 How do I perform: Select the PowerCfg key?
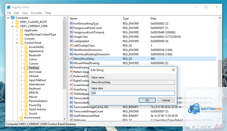click(x=35, y=105)
